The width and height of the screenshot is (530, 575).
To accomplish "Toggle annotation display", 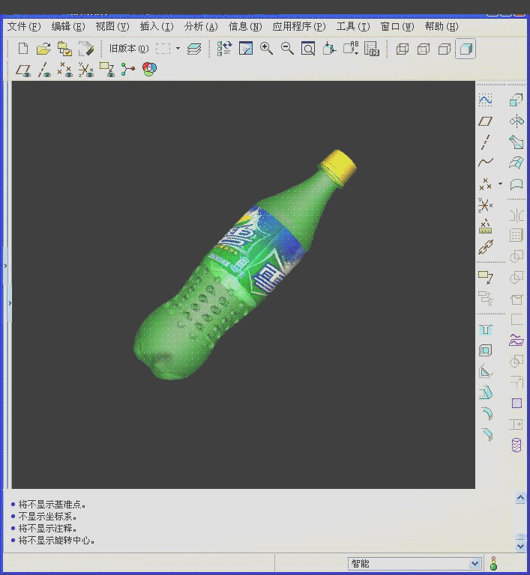I will point(107,70).
